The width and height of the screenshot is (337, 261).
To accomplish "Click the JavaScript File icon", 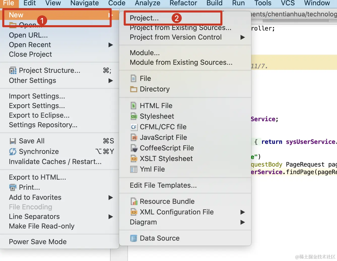I will point(133,138).
